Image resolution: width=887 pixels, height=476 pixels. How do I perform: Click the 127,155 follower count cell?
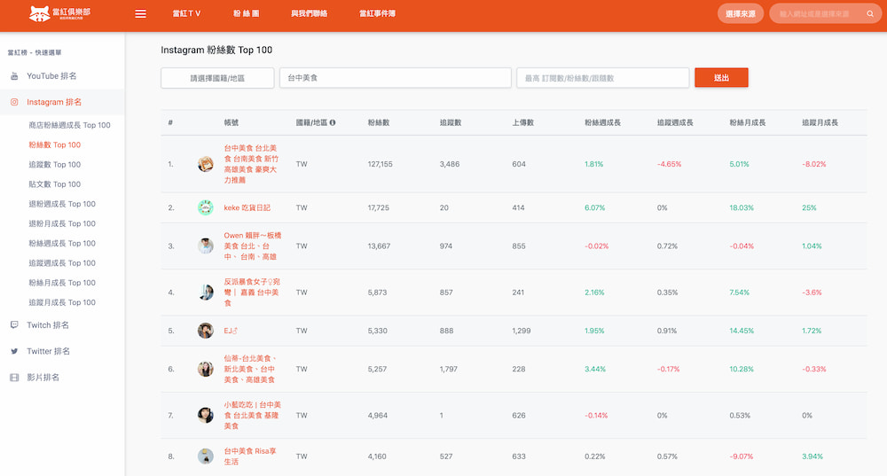381,164
